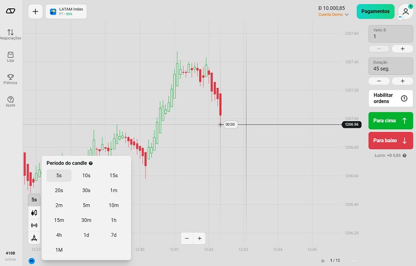Screen dimensions: 416x266
Task: Decrease Duração with minus button
Action: coord(379,81)
